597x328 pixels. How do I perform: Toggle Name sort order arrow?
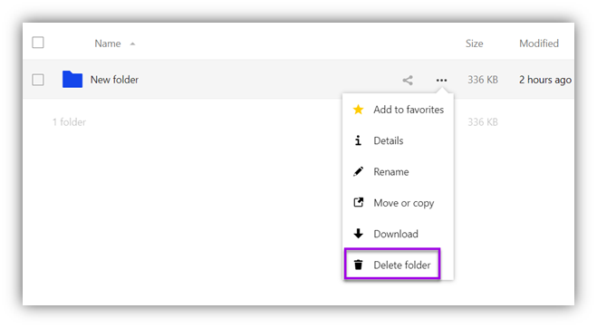point(132,43)
